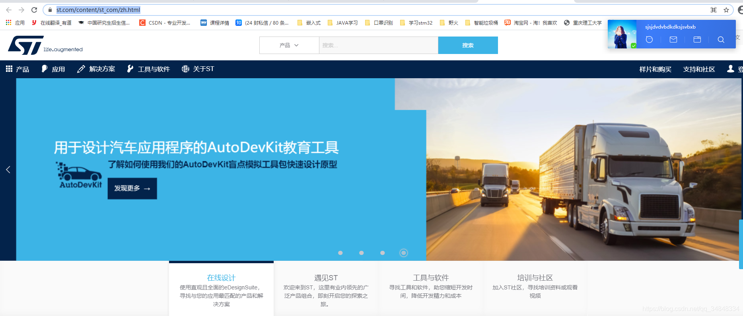Select the first carousel dot
This screenshot has height=316, width=743.
(x=340, y=253)
